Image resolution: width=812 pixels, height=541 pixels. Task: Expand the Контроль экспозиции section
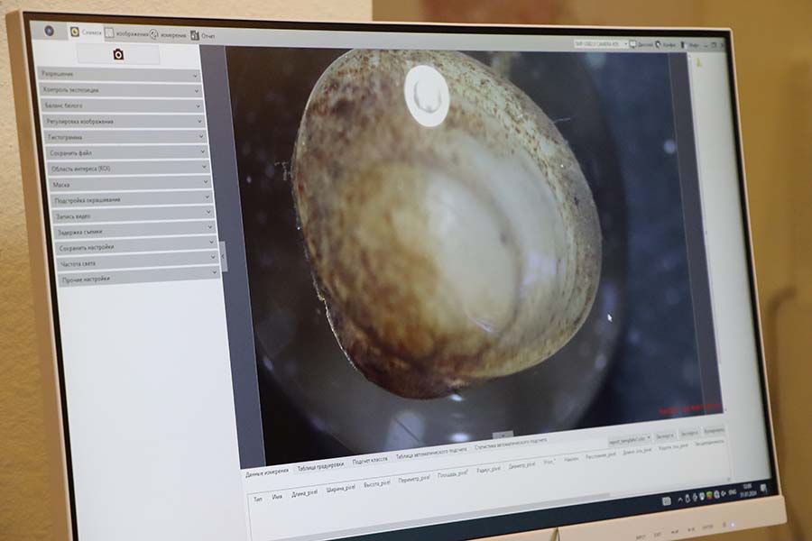[x=121, y=90]
